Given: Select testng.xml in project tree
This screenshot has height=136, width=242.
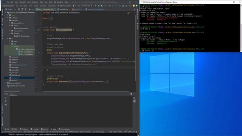Looking at the screenshot, I should 14,78.
